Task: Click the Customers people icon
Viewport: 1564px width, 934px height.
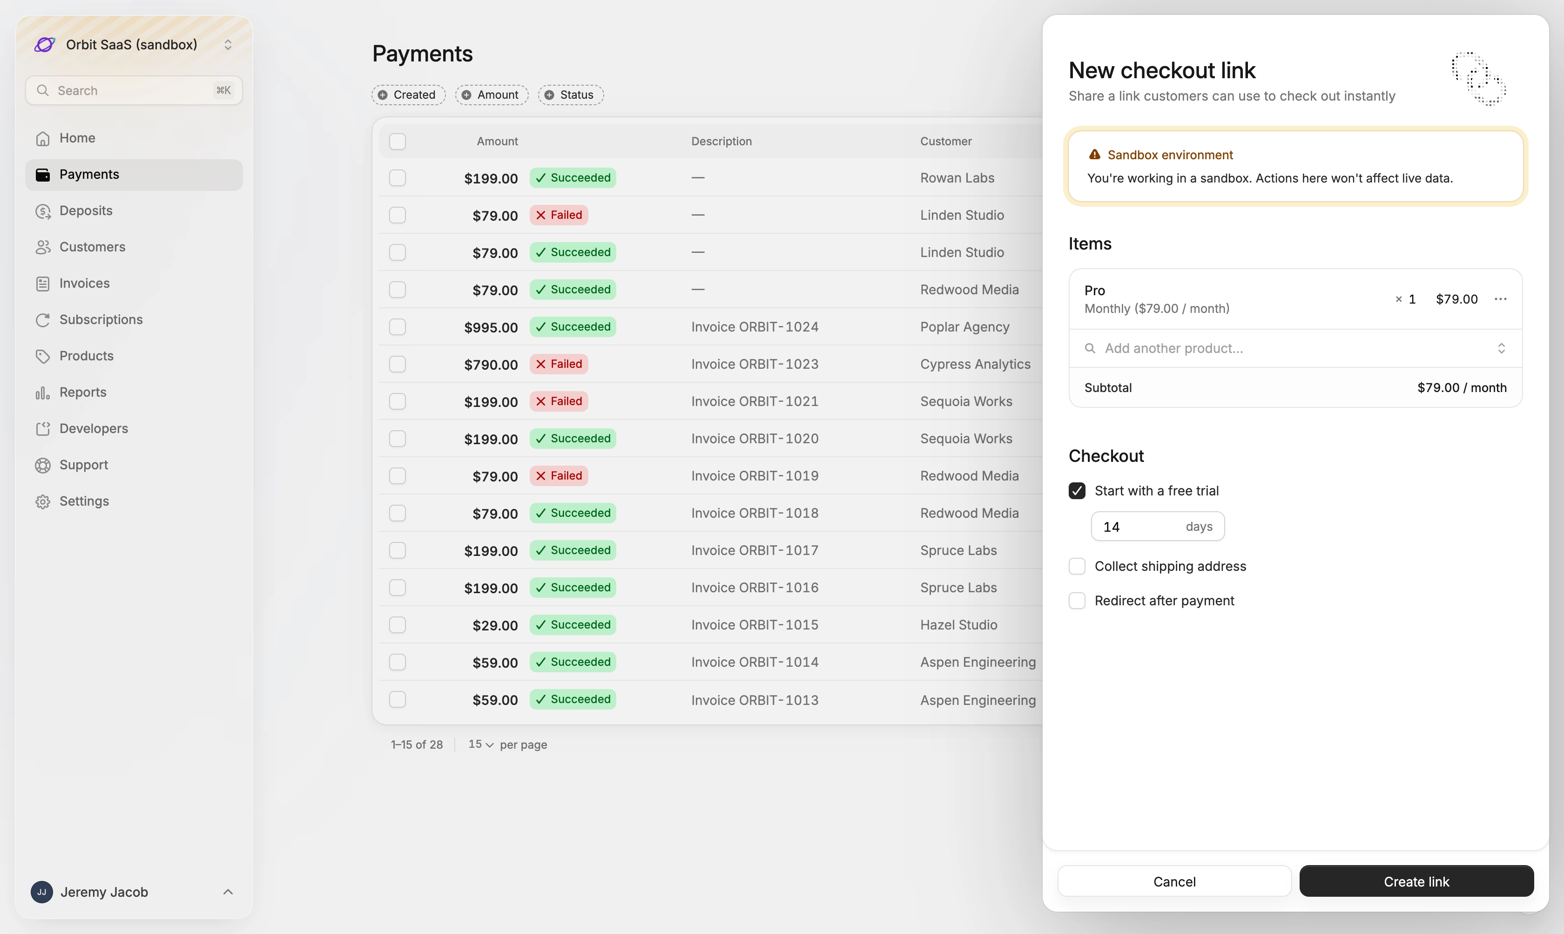Action: click(43, 247)
